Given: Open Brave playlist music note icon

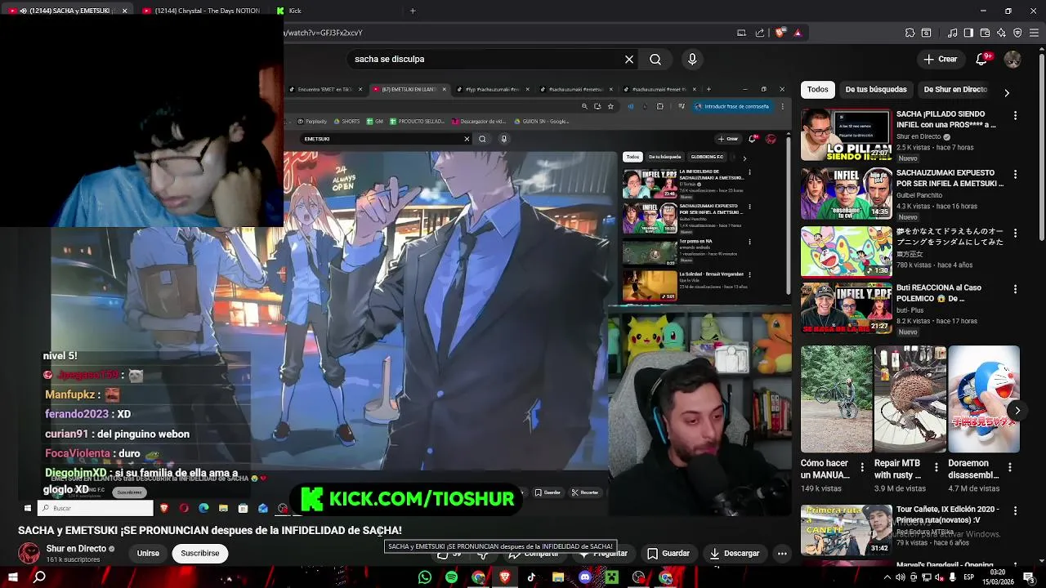Looking at the screenshot, I should click(x=952, y=33).
